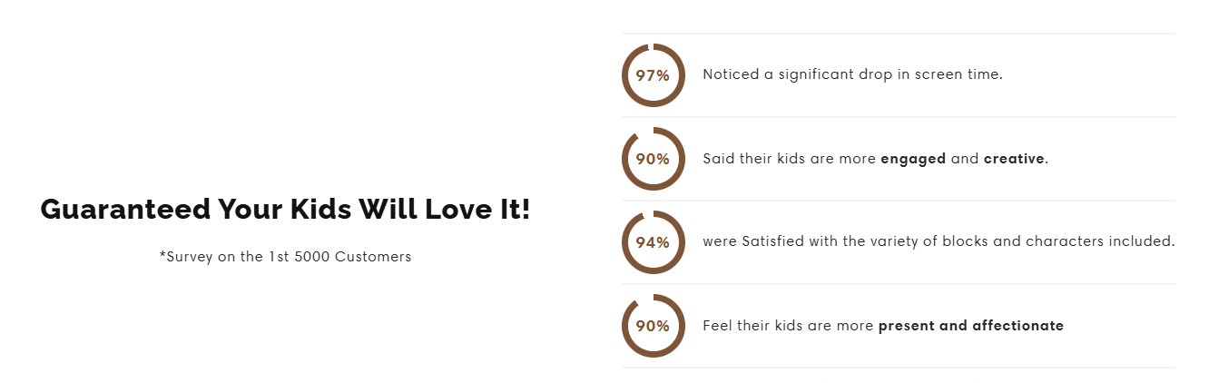This screenshot has height=383, width=1209.
Task: Click the bold word engaged
Action: coord(913,159)
